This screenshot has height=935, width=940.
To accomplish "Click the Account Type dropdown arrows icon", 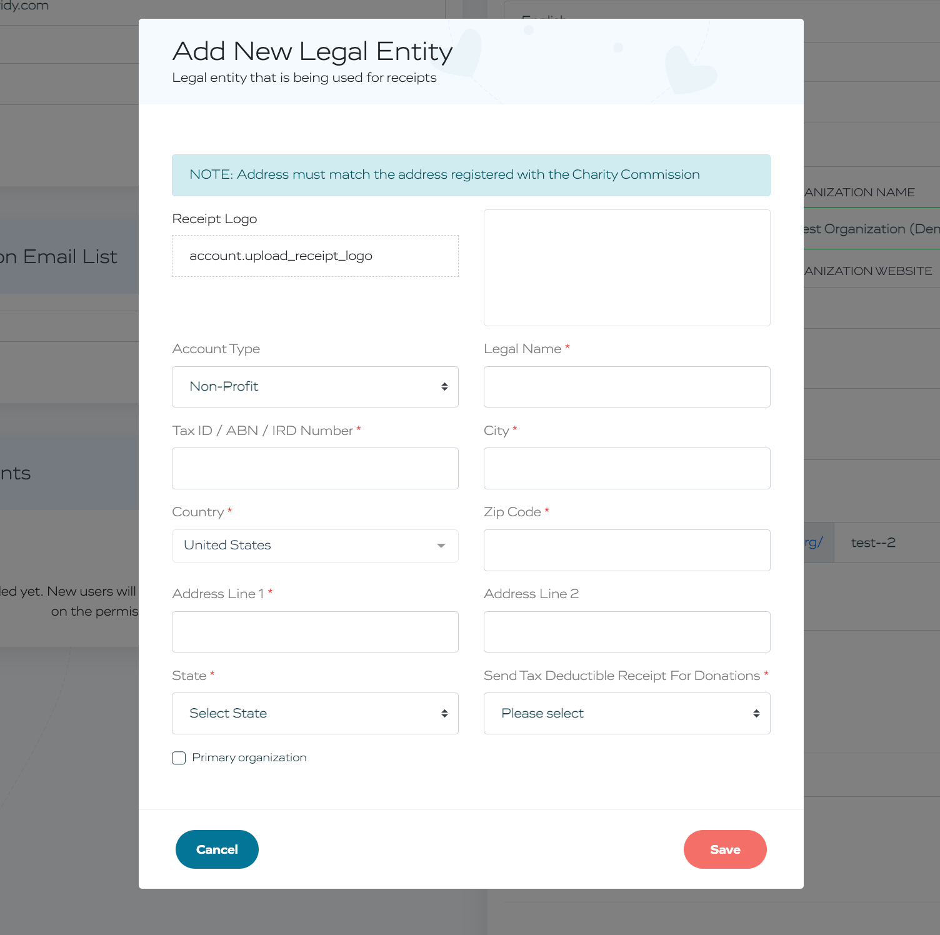I will (x=444, y=387).
